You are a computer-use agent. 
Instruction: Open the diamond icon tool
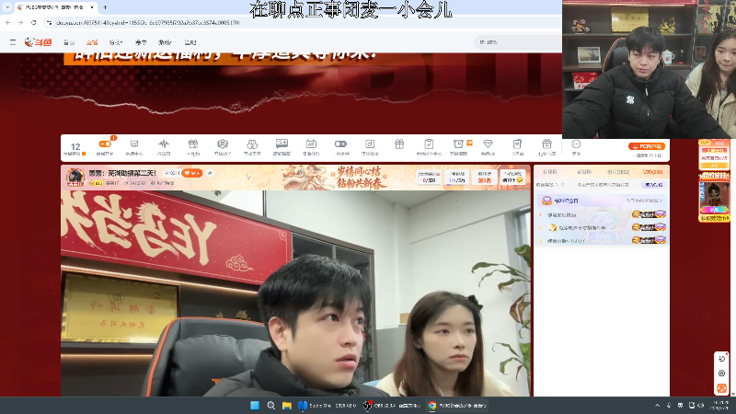click(488, 144)
